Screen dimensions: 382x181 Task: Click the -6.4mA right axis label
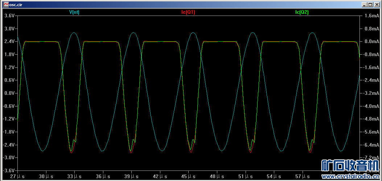point(370,145)
